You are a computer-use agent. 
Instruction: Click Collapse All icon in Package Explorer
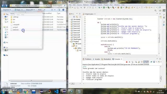pos(74,17)
